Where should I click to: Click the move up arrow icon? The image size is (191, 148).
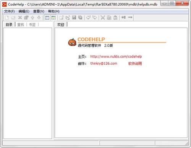(32, 18)
